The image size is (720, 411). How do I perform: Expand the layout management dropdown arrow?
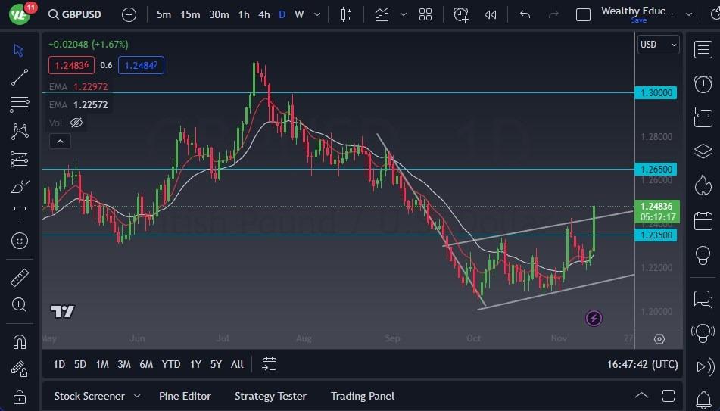coord(689,14)
